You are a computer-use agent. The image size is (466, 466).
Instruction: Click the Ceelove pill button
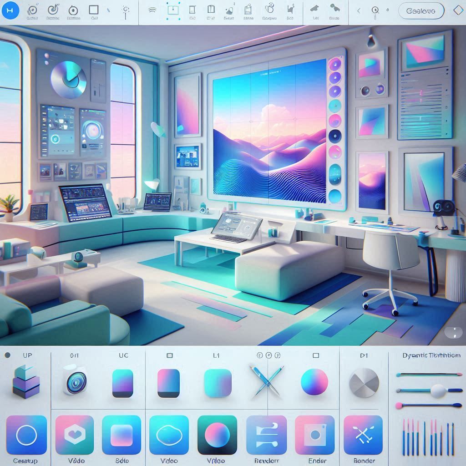pos(421,11)
